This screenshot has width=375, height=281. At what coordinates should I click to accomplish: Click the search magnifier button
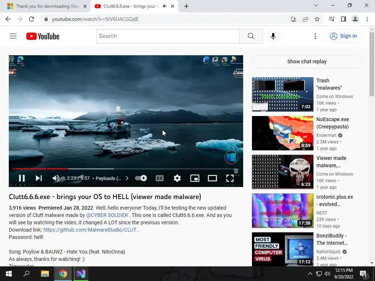(x=251, y=36)
